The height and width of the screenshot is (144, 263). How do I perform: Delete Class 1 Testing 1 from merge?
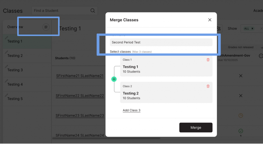point(208,60)
